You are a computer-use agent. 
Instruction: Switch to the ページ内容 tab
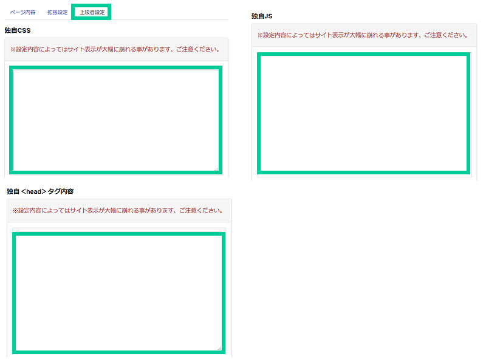pyautogui.click(x=22, y=12)
